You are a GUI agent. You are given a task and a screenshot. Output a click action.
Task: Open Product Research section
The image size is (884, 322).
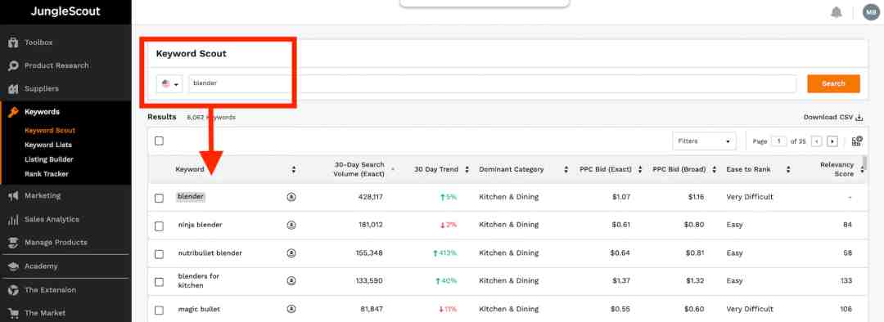click(x=56, y=65)
